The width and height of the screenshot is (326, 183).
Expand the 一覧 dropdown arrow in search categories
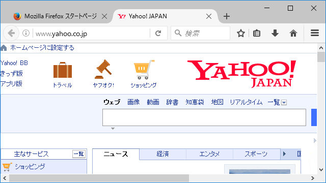click(x=284, y=103)
